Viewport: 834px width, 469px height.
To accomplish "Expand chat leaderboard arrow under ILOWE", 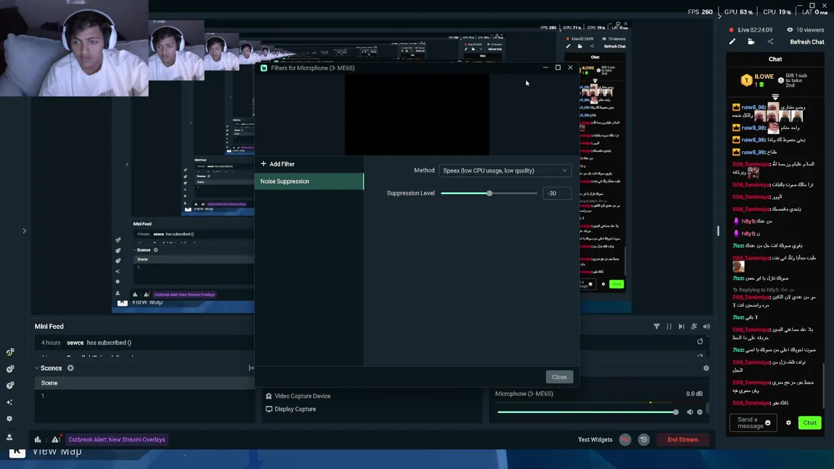I will [x=775, y=97].
